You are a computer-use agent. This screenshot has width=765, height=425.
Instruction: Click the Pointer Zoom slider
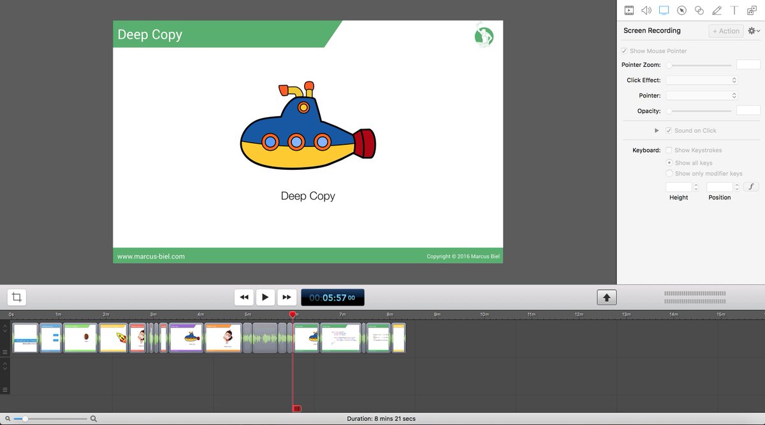(x=699, y=65)
